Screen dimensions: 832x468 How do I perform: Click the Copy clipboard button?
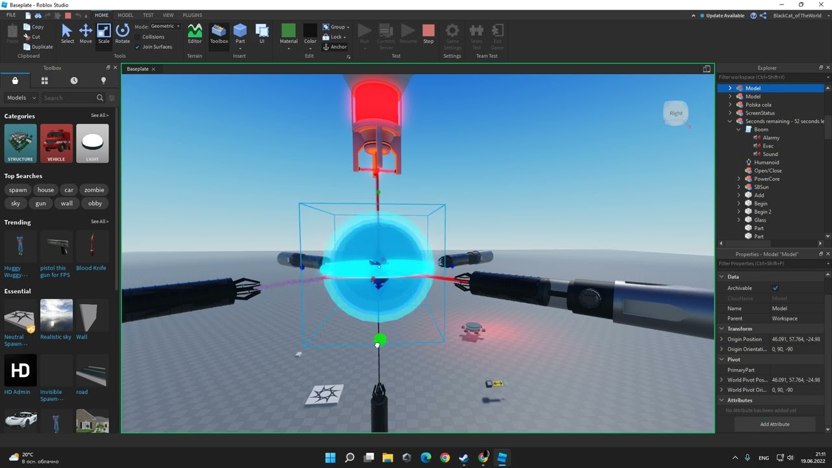[34, 27]
